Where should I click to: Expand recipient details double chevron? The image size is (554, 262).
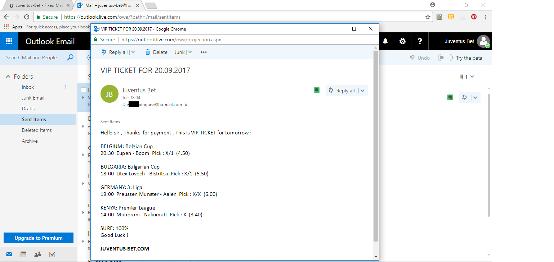tap(186, 105)
